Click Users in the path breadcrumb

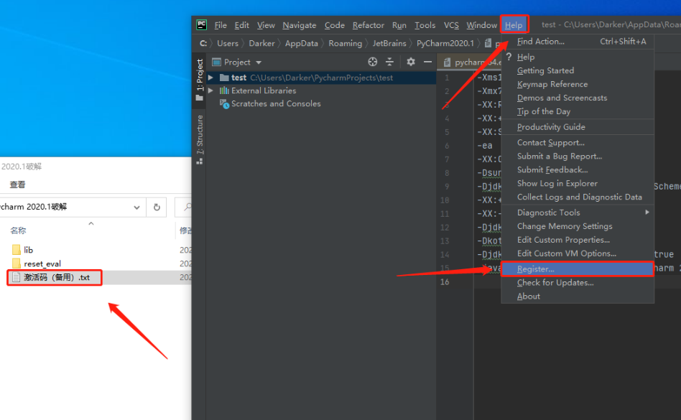coord(228,43)
